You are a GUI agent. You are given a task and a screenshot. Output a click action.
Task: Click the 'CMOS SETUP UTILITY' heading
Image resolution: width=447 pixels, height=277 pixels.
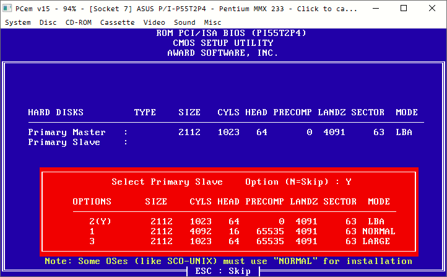pos(223,43)
